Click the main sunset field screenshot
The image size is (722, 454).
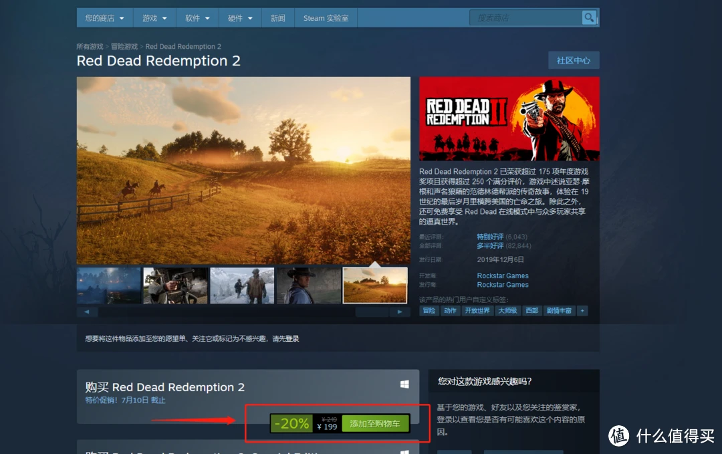click(x=243, y=171)
